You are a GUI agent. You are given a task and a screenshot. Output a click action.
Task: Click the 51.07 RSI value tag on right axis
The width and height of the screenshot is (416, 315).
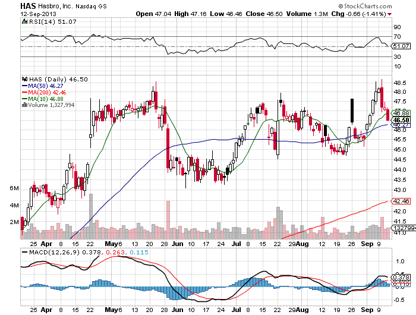coord(401,46)
